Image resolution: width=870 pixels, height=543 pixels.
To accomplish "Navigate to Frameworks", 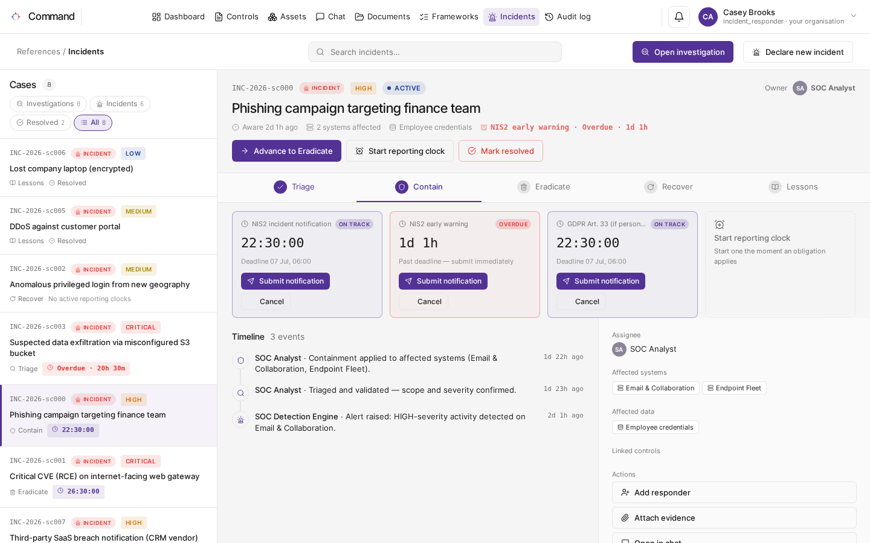I will (449, 17).
